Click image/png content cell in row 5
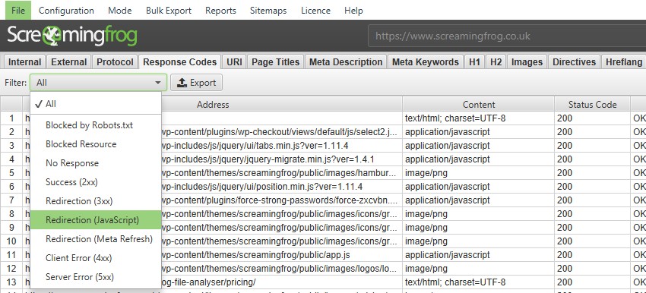646x293 pixels. [479, 173]
